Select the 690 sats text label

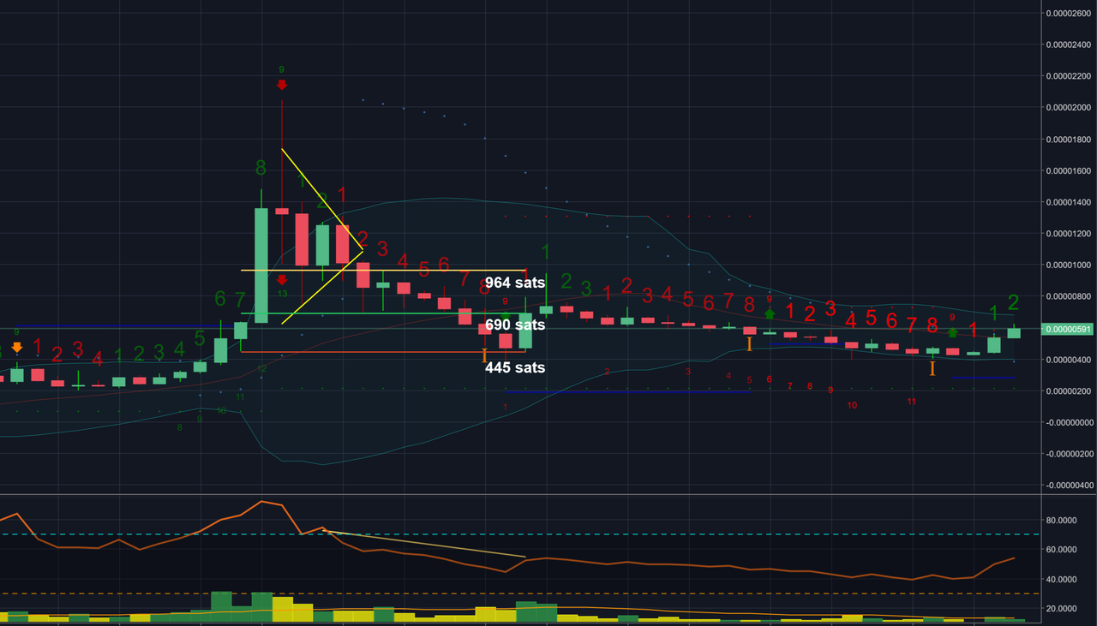pos(515,325)
